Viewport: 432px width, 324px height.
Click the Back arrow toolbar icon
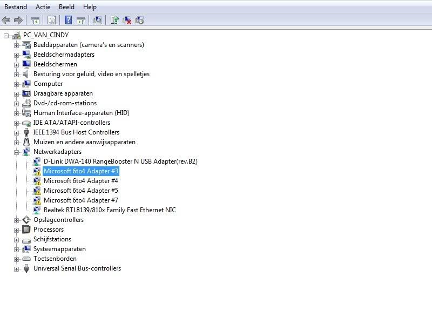click(6, 21)
